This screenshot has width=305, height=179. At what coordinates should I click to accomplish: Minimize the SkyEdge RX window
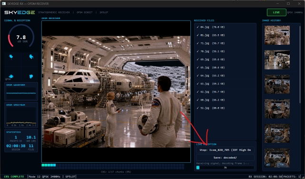[x=277, y=3]
